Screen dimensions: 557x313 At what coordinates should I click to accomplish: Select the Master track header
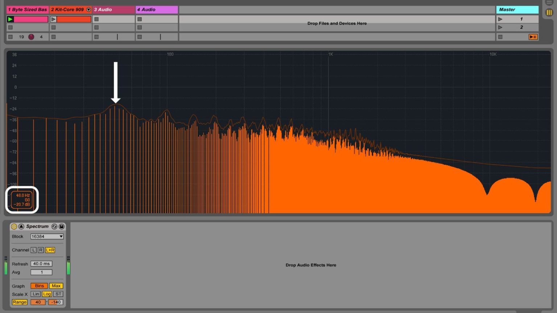click(517, 9)
